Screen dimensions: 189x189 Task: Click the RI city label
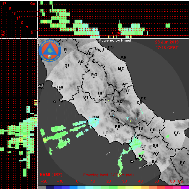click(x=105, y=100)
